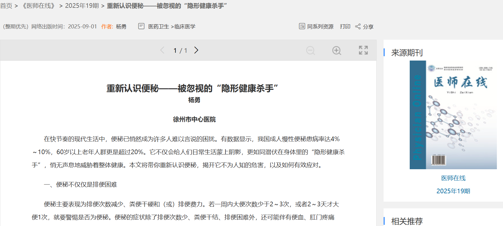This screenshot has width=503, height=226.
Task: Click the 同系列资源 text link
Action: 320,27
